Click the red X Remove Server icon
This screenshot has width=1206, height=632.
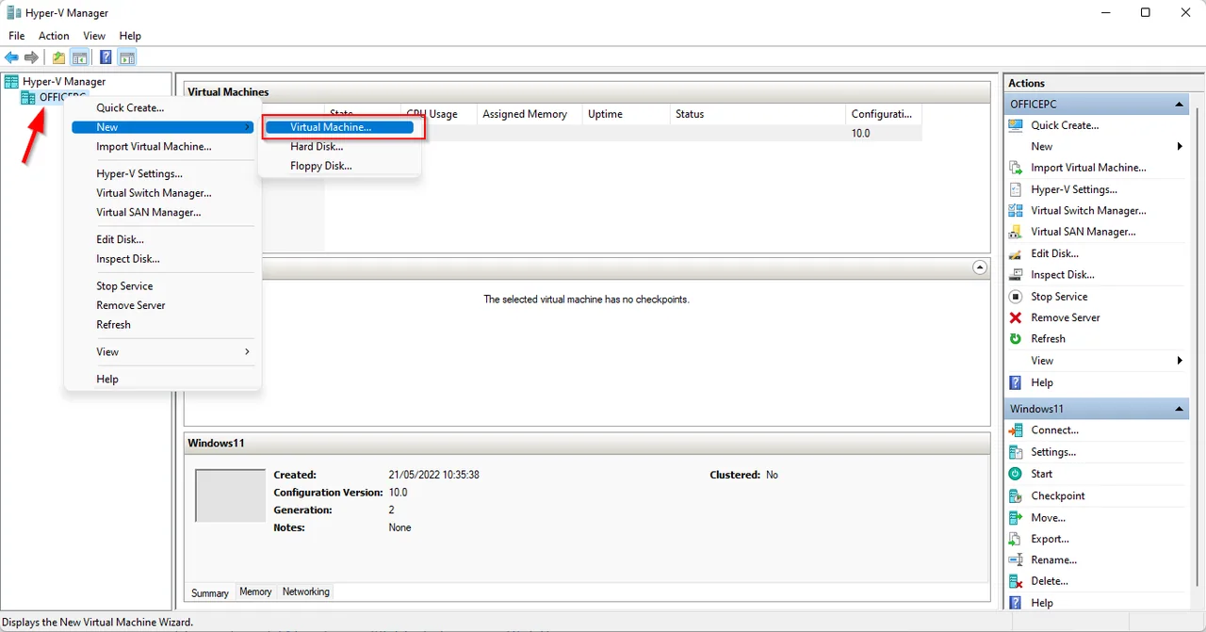click(1016, 317)
